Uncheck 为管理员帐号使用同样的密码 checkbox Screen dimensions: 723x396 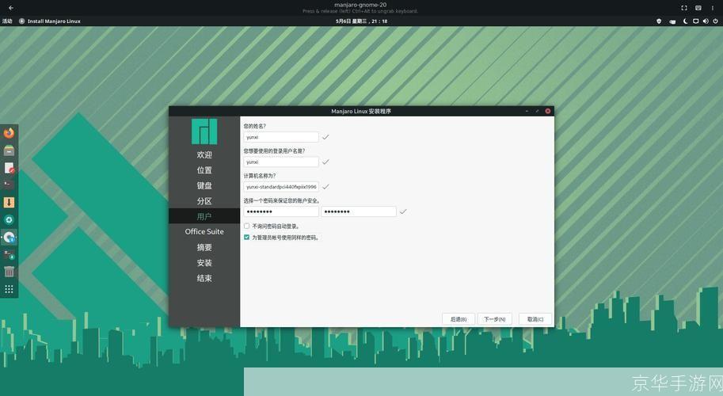247,238
